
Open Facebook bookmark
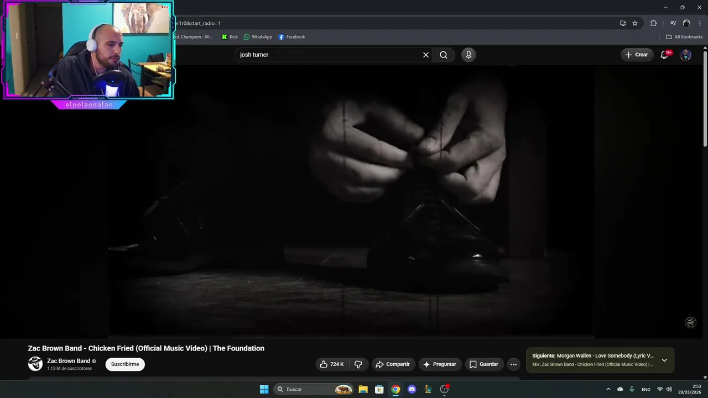291,37
